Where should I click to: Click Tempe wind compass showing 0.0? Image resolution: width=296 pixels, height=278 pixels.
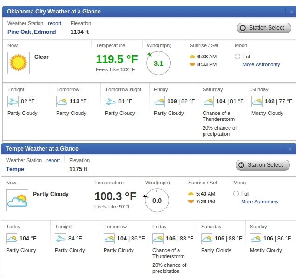[157, 200]
